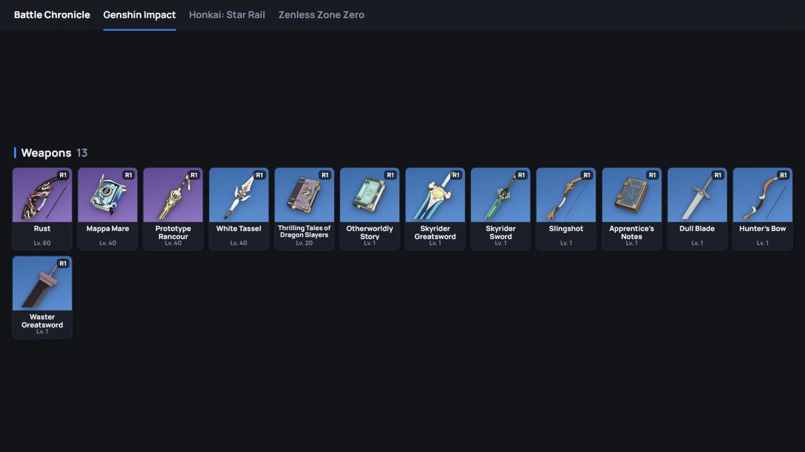Click the R1 badge on Mappa Mare
Image resolution: width=805 pixels, height=452 pixels.
128,175
